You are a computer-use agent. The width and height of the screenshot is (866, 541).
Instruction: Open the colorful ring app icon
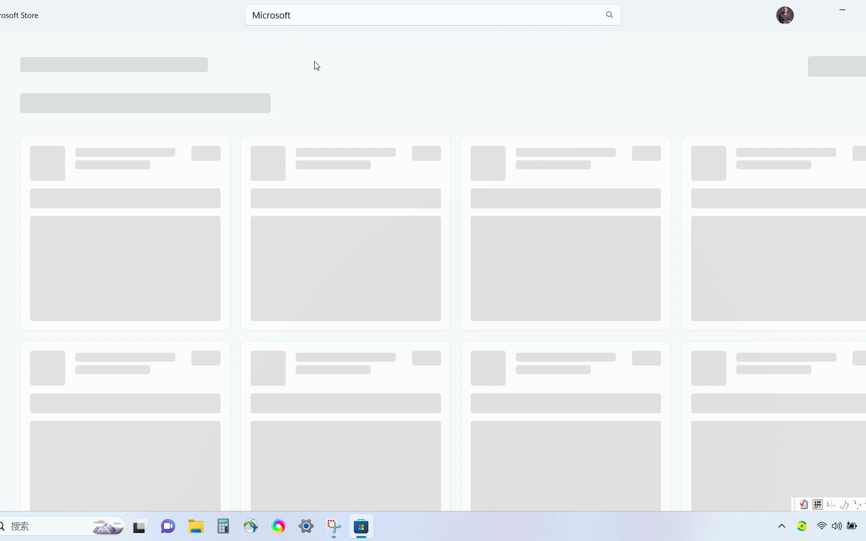278,526
